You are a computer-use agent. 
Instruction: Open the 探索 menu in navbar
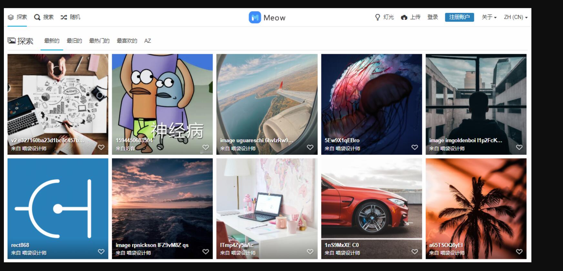17,17
